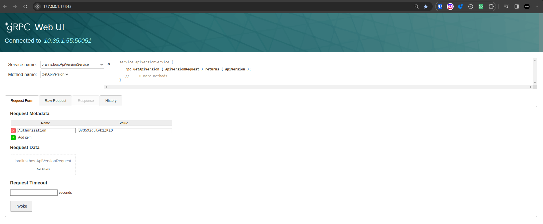
Task: Click the Request Metadata heading
Action: (x=30, y=113)
